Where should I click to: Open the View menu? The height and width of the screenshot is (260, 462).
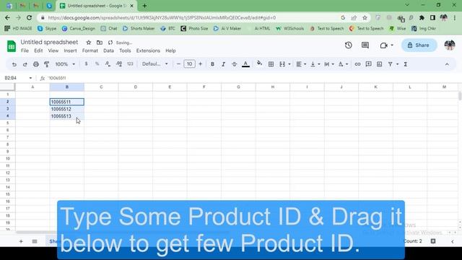coord(53,51)
